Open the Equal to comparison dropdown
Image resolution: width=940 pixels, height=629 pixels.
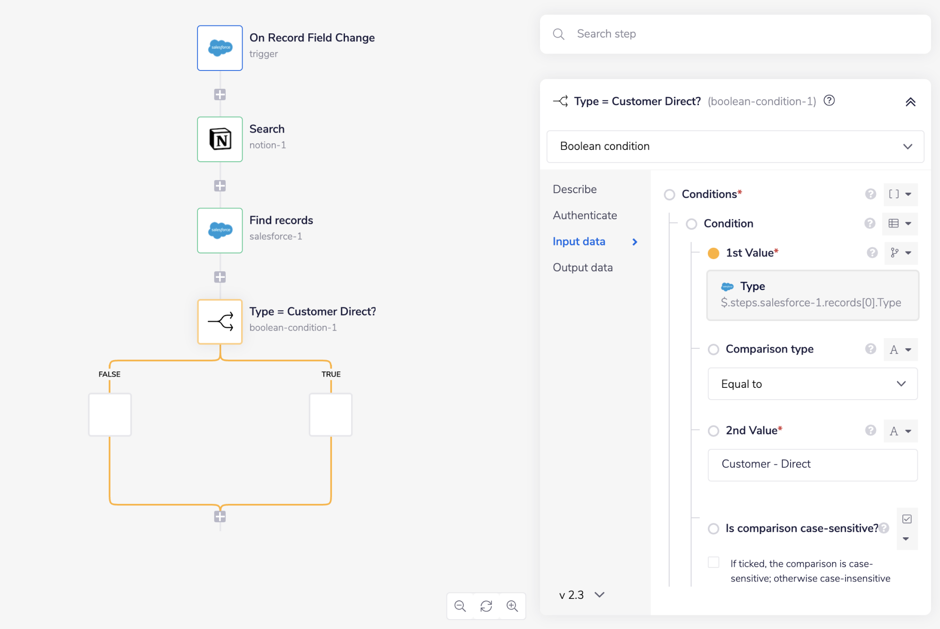click(812, 384)
